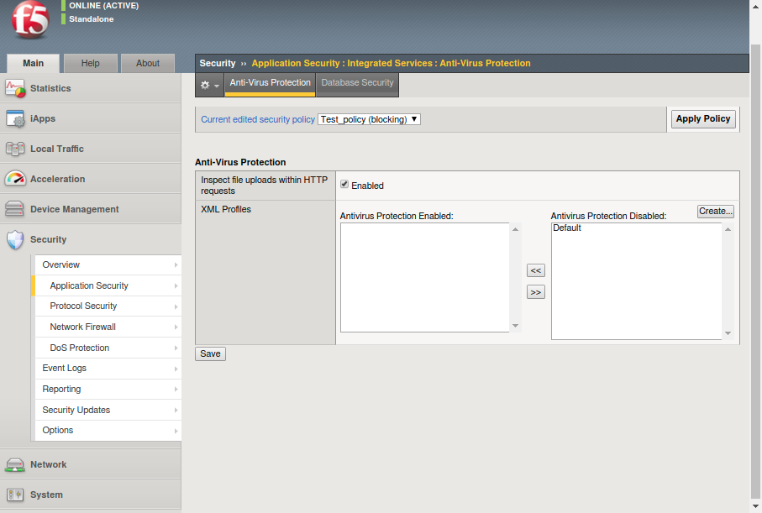Open the Acceleration section icon
The height and width of the screenshot is (513, 762).
[15, 179]
